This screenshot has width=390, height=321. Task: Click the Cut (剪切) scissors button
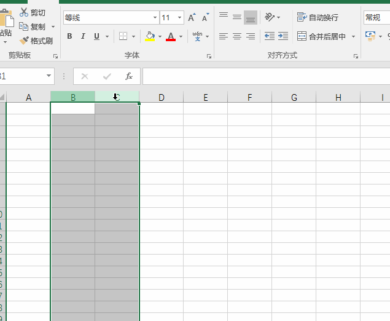(32, 12)
